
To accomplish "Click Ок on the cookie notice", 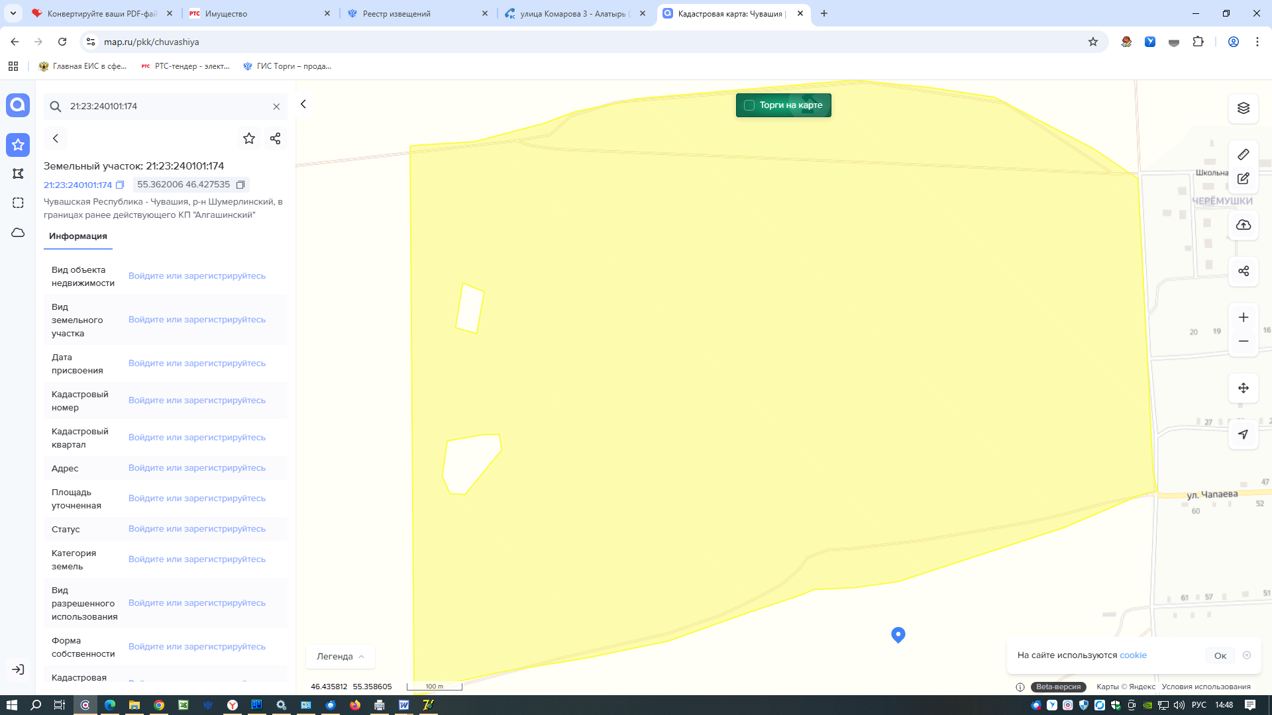I will (x=1220, y=655).
